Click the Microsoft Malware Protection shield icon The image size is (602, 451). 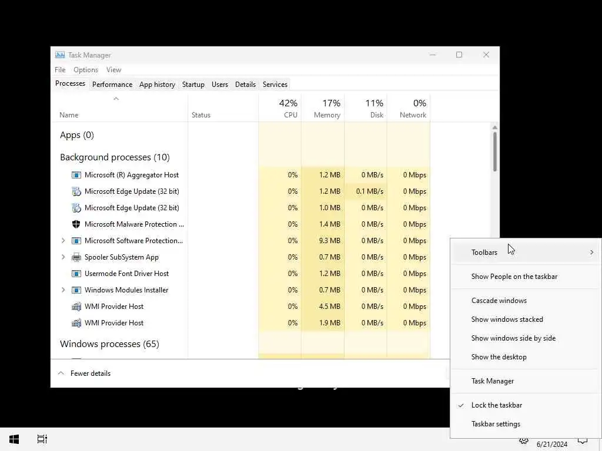(x=76, y=224)
